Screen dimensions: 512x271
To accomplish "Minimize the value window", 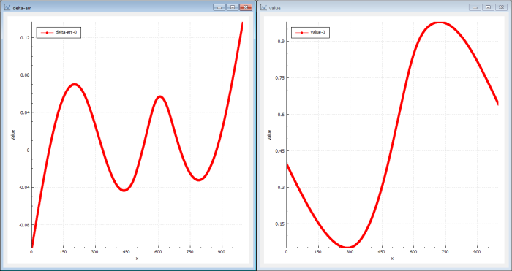I will click(x=475, y=7).
